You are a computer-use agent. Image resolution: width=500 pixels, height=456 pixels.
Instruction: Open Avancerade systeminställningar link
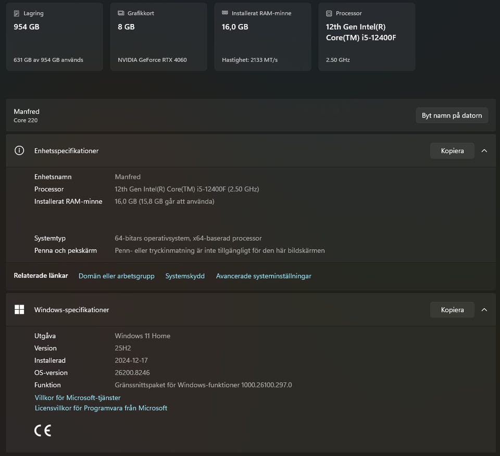pos(264,276)
